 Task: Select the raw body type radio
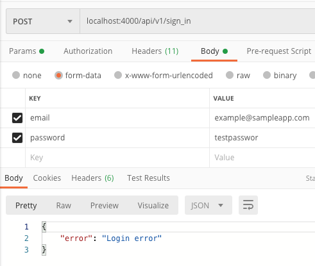(x=230, y=75)
